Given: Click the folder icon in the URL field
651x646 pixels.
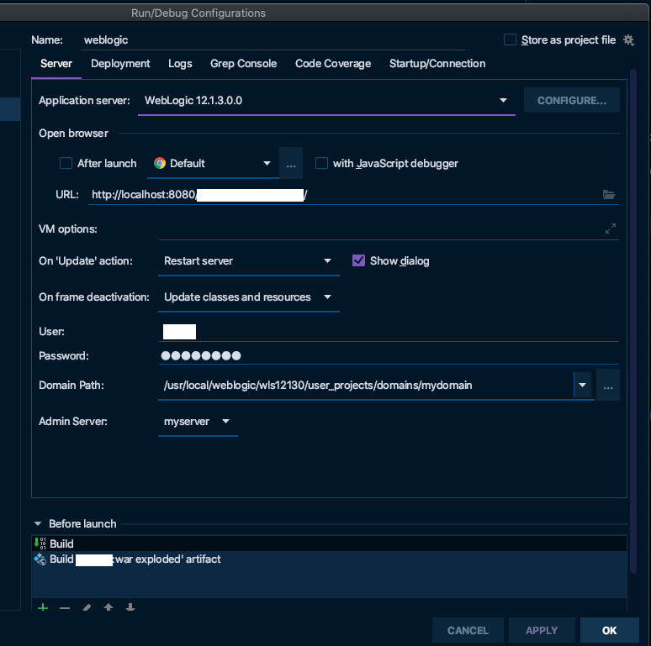Looking at the screenshot, I should point(609,194).
